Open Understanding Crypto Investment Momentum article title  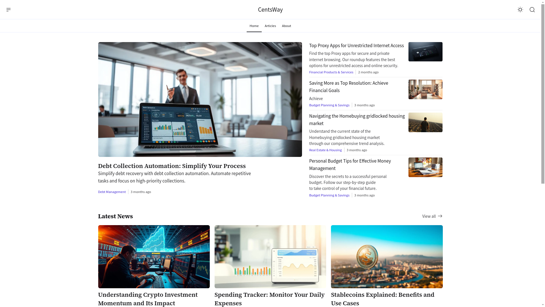(148, 299)
